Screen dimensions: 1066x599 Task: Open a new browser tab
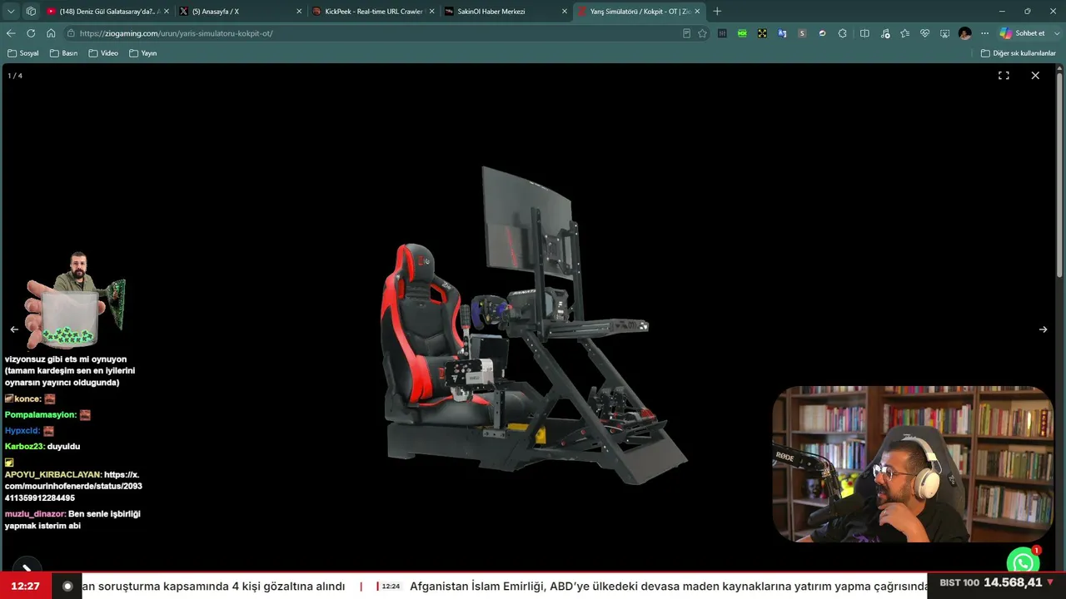tap(717, 12)
